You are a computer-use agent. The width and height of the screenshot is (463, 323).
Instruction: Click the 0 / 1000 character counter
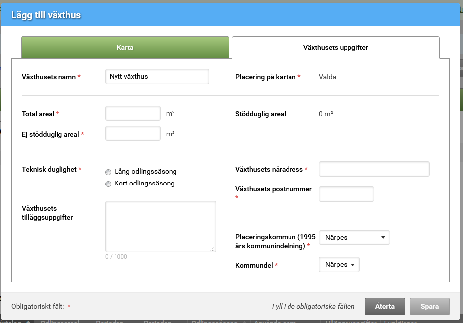coord(116,257)
